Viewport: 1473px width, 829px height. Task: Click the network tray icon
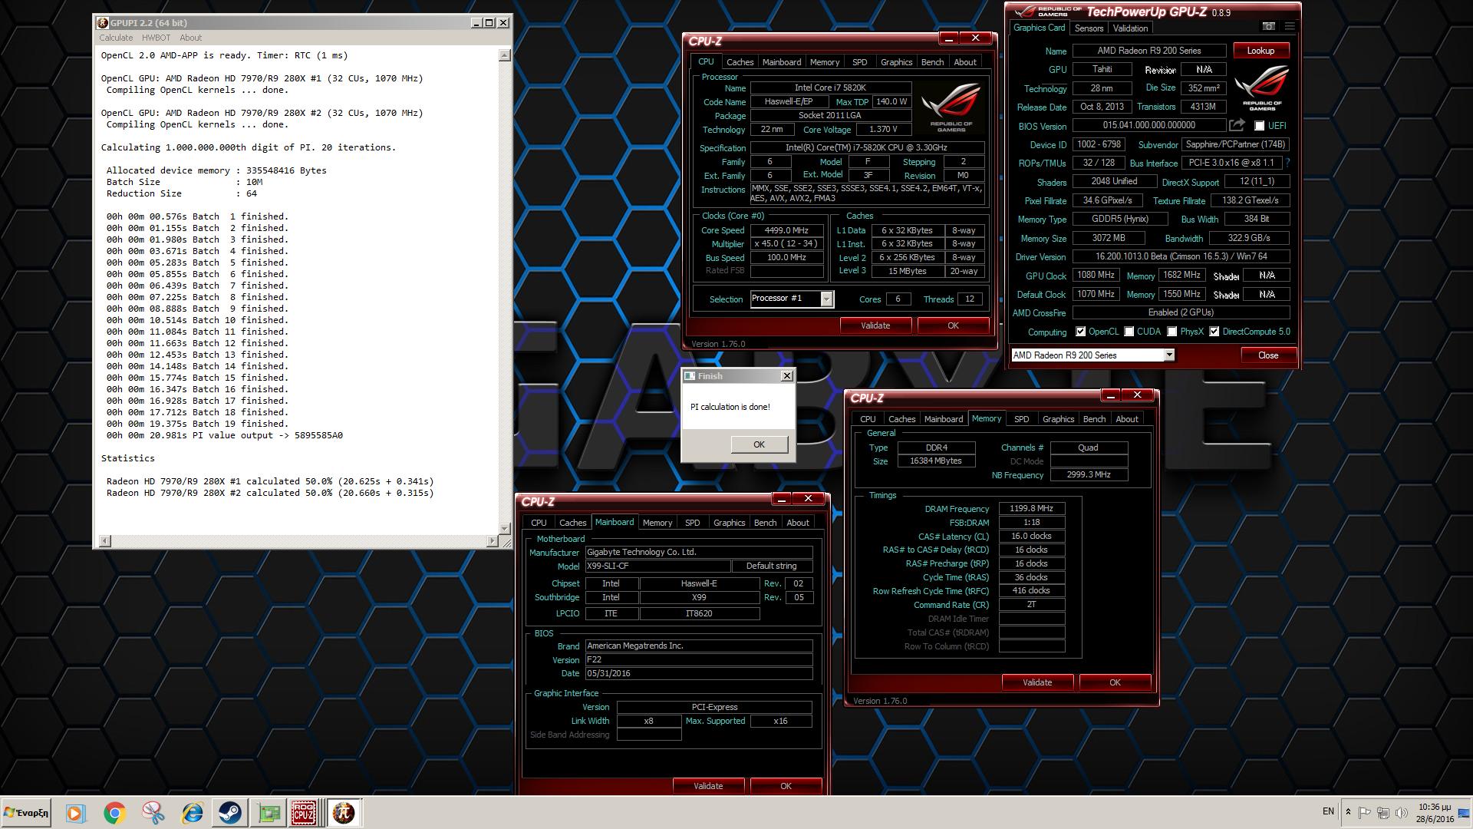pyautogui.click(x=1383, y=812)
